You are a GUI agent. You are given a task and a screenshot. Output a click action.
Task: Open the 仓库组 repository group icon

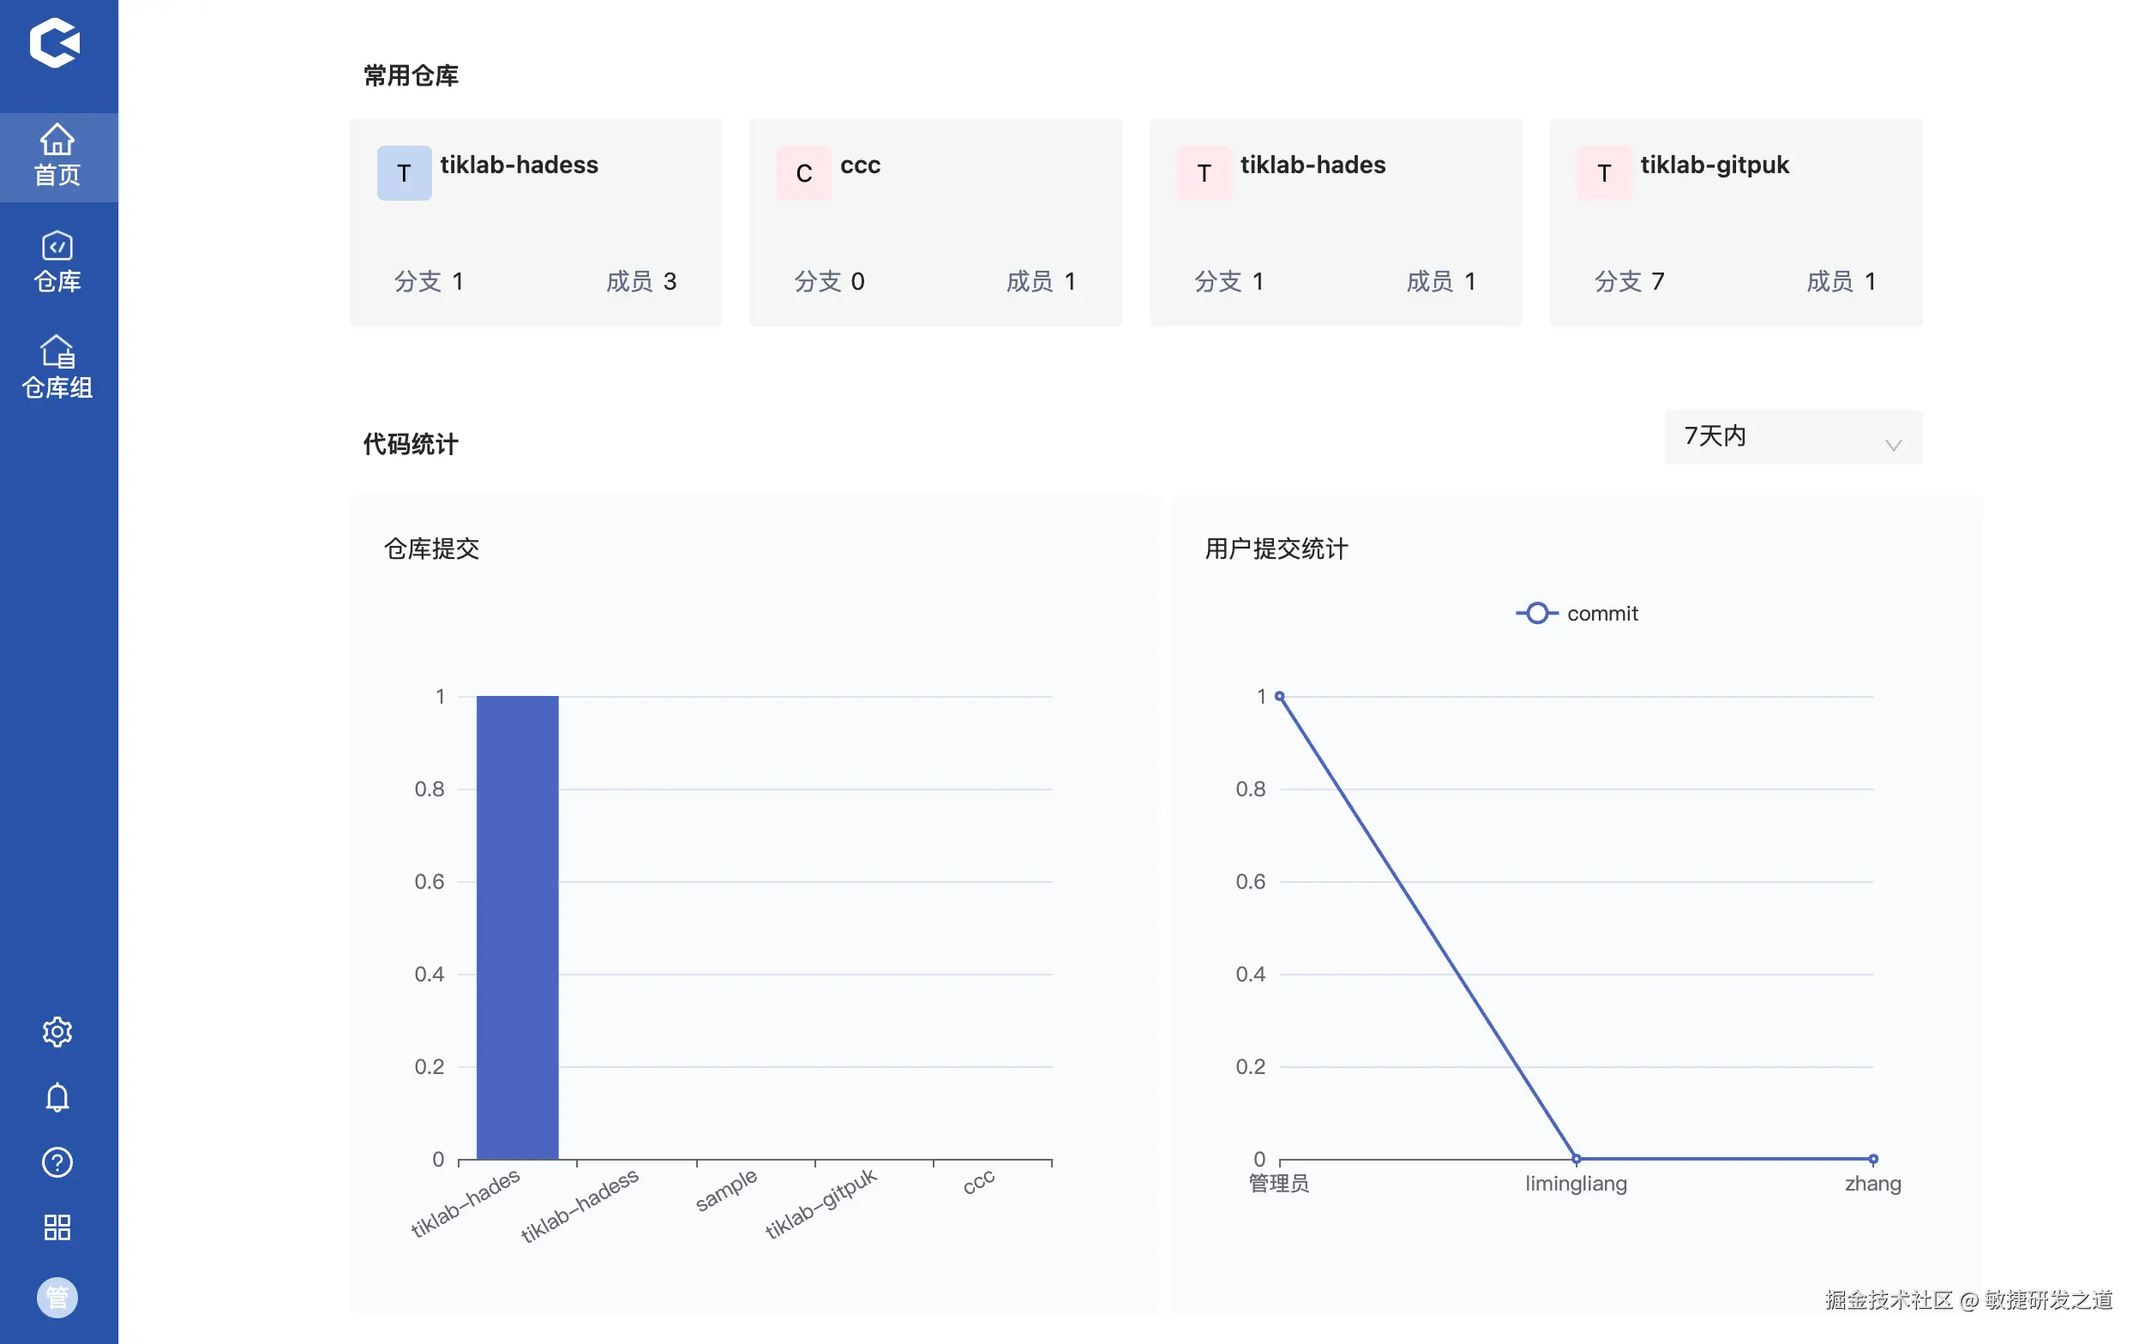coord(57,368)
